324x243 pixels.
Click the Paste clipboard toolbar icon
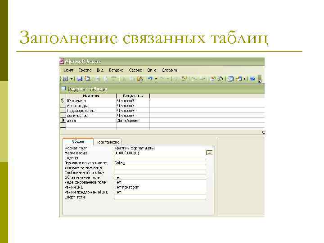pyautogui.click(x=140, y=79)
